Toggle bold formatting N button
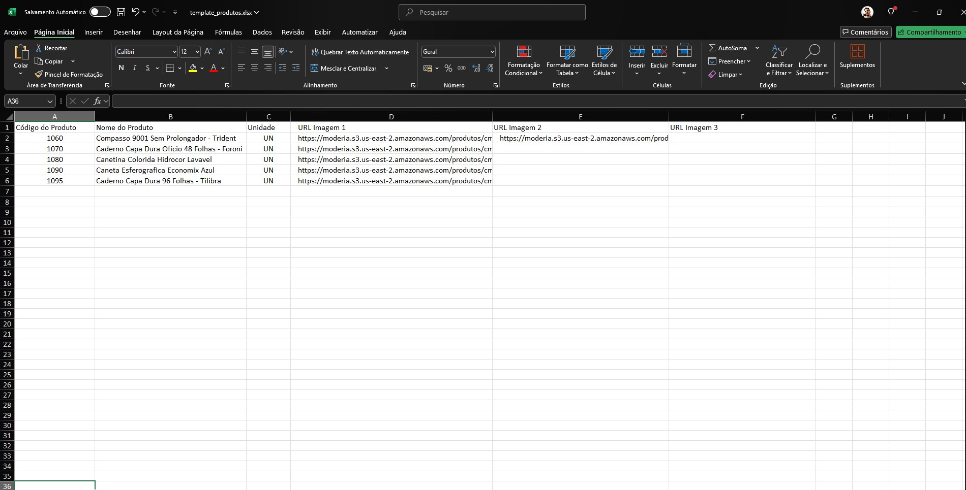966x490 pixels. (121, 68)
